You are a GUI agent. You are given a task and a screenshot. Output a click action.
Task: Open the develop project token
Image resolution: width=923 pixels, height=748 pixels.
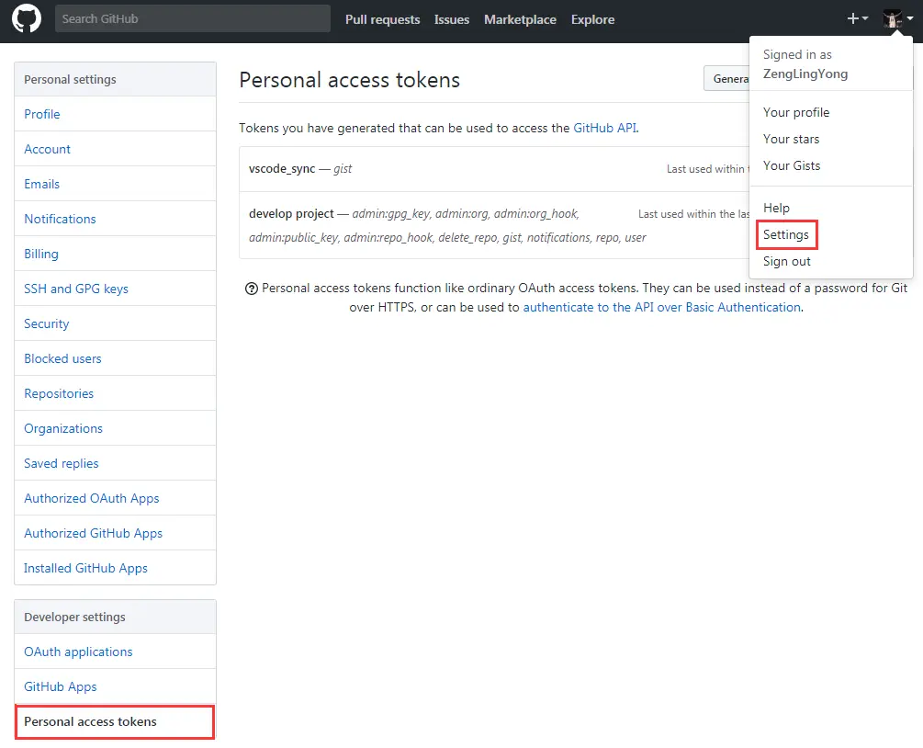pyautogui.click(x=291, y=213)
